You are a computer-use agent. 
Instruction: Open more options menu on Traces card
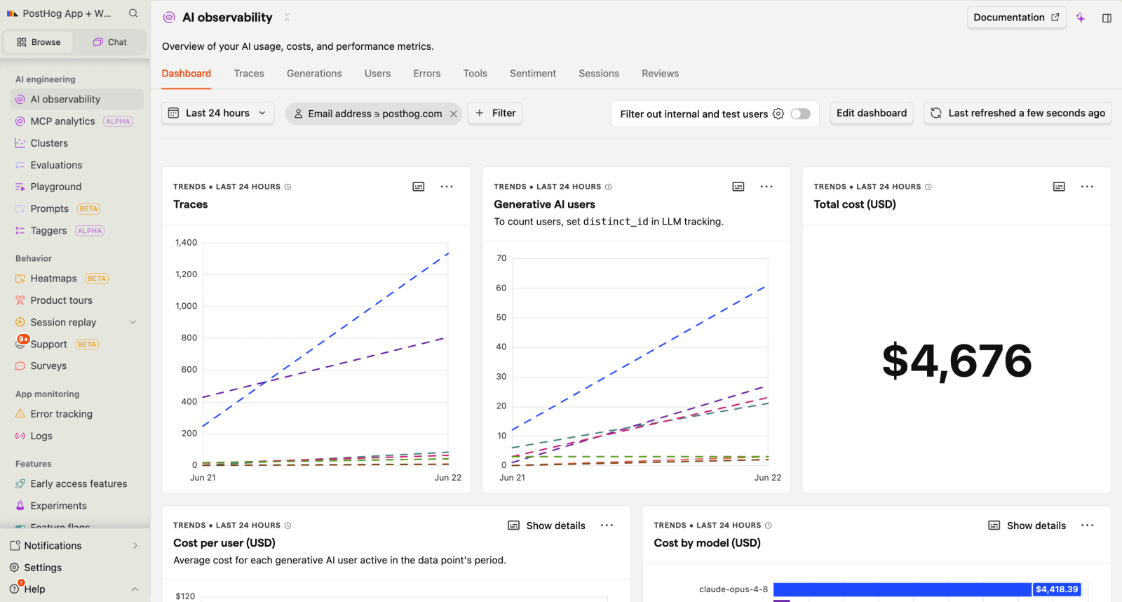pyautogui.click(x=447, y=187)
